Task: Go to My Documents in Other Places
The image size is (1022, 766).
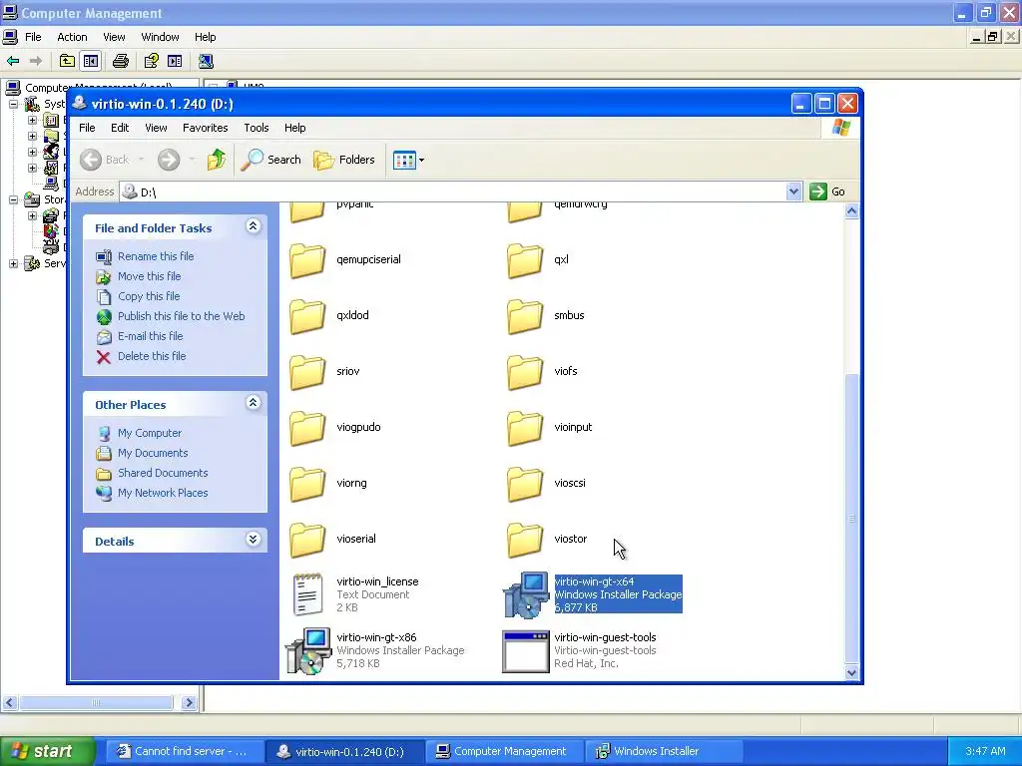Action: pos(153,454)
